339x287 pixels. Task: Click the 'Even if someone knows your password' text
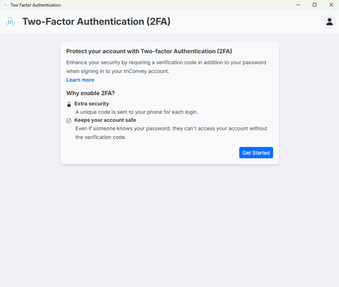tap(171, 133)
